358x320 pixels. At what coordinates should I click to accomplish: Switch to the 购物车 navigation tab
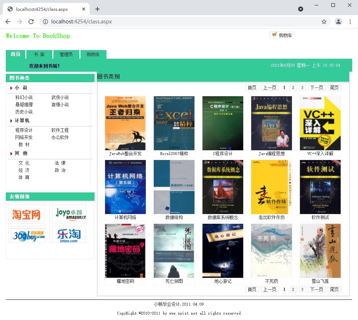tap(93, 54)
